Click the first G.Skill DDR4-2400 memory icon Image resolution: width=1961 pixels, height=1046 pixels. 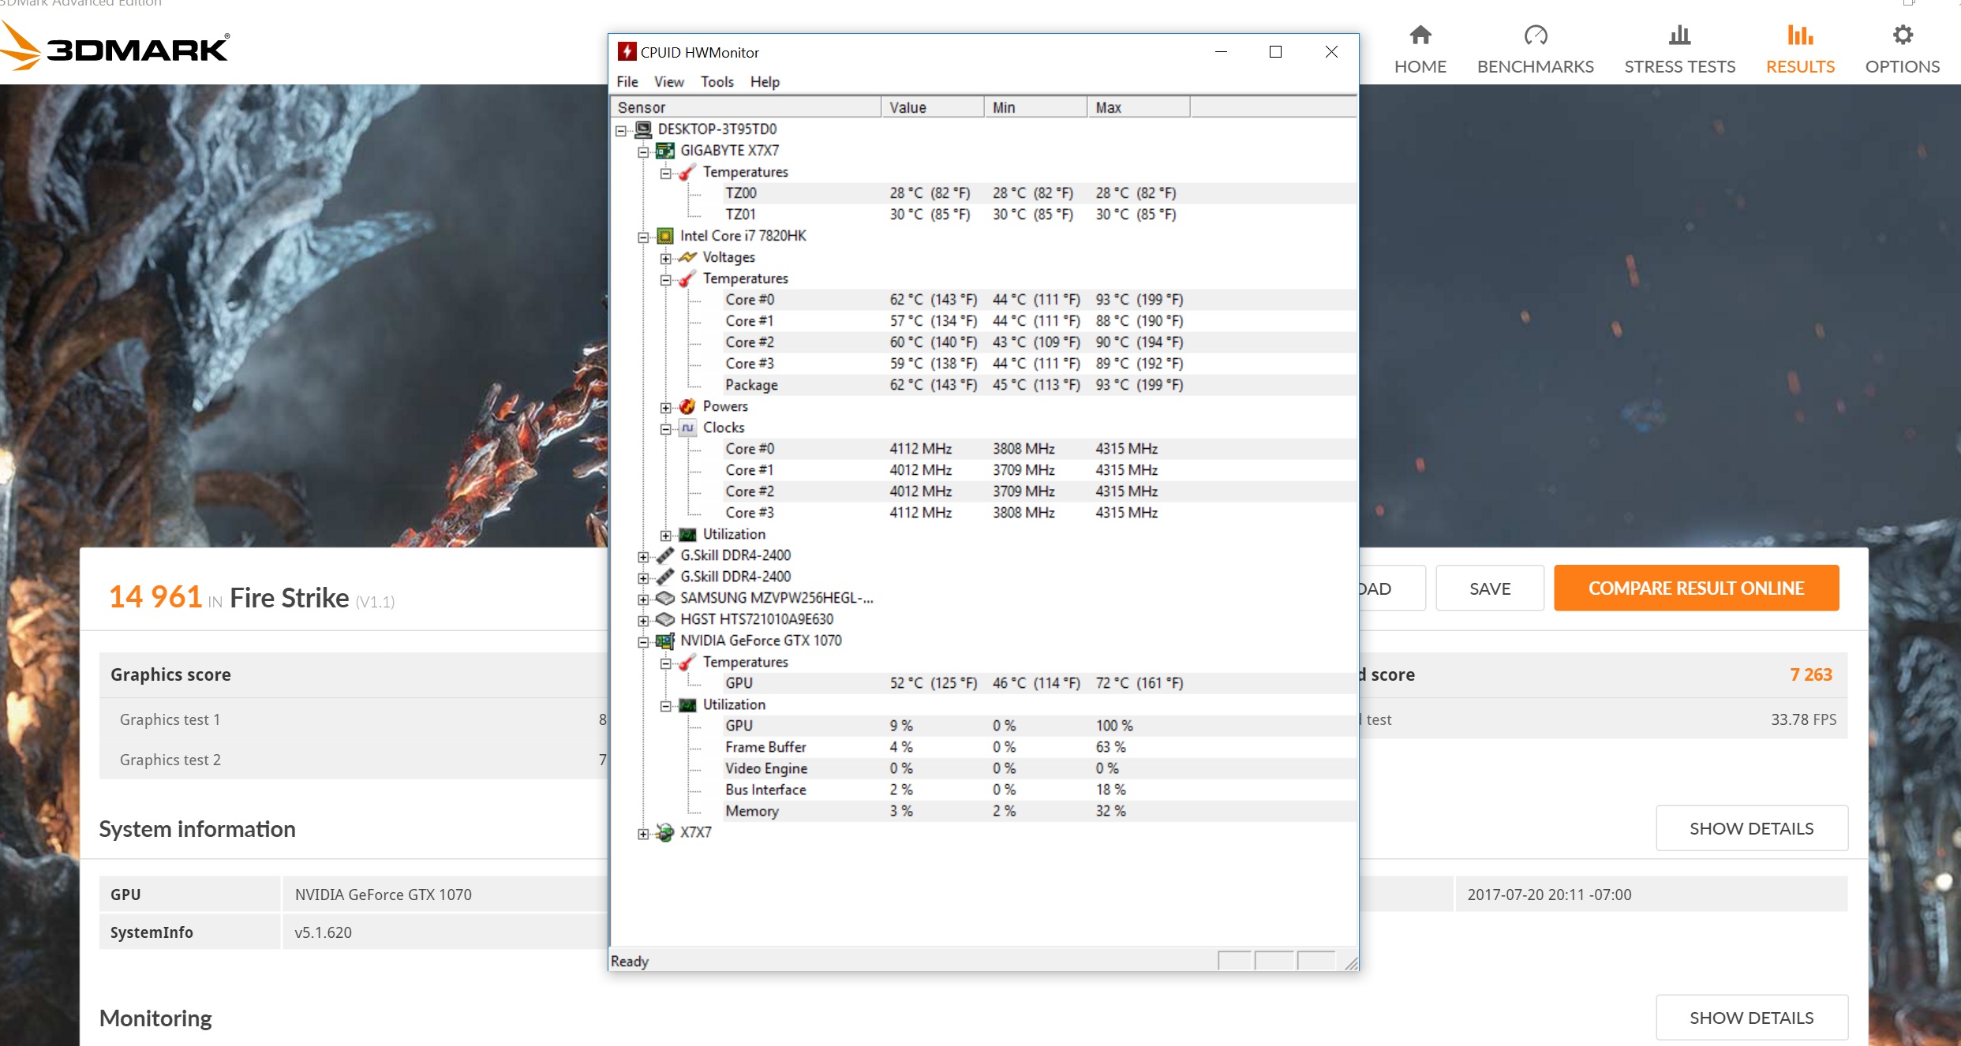click(665, 555)
